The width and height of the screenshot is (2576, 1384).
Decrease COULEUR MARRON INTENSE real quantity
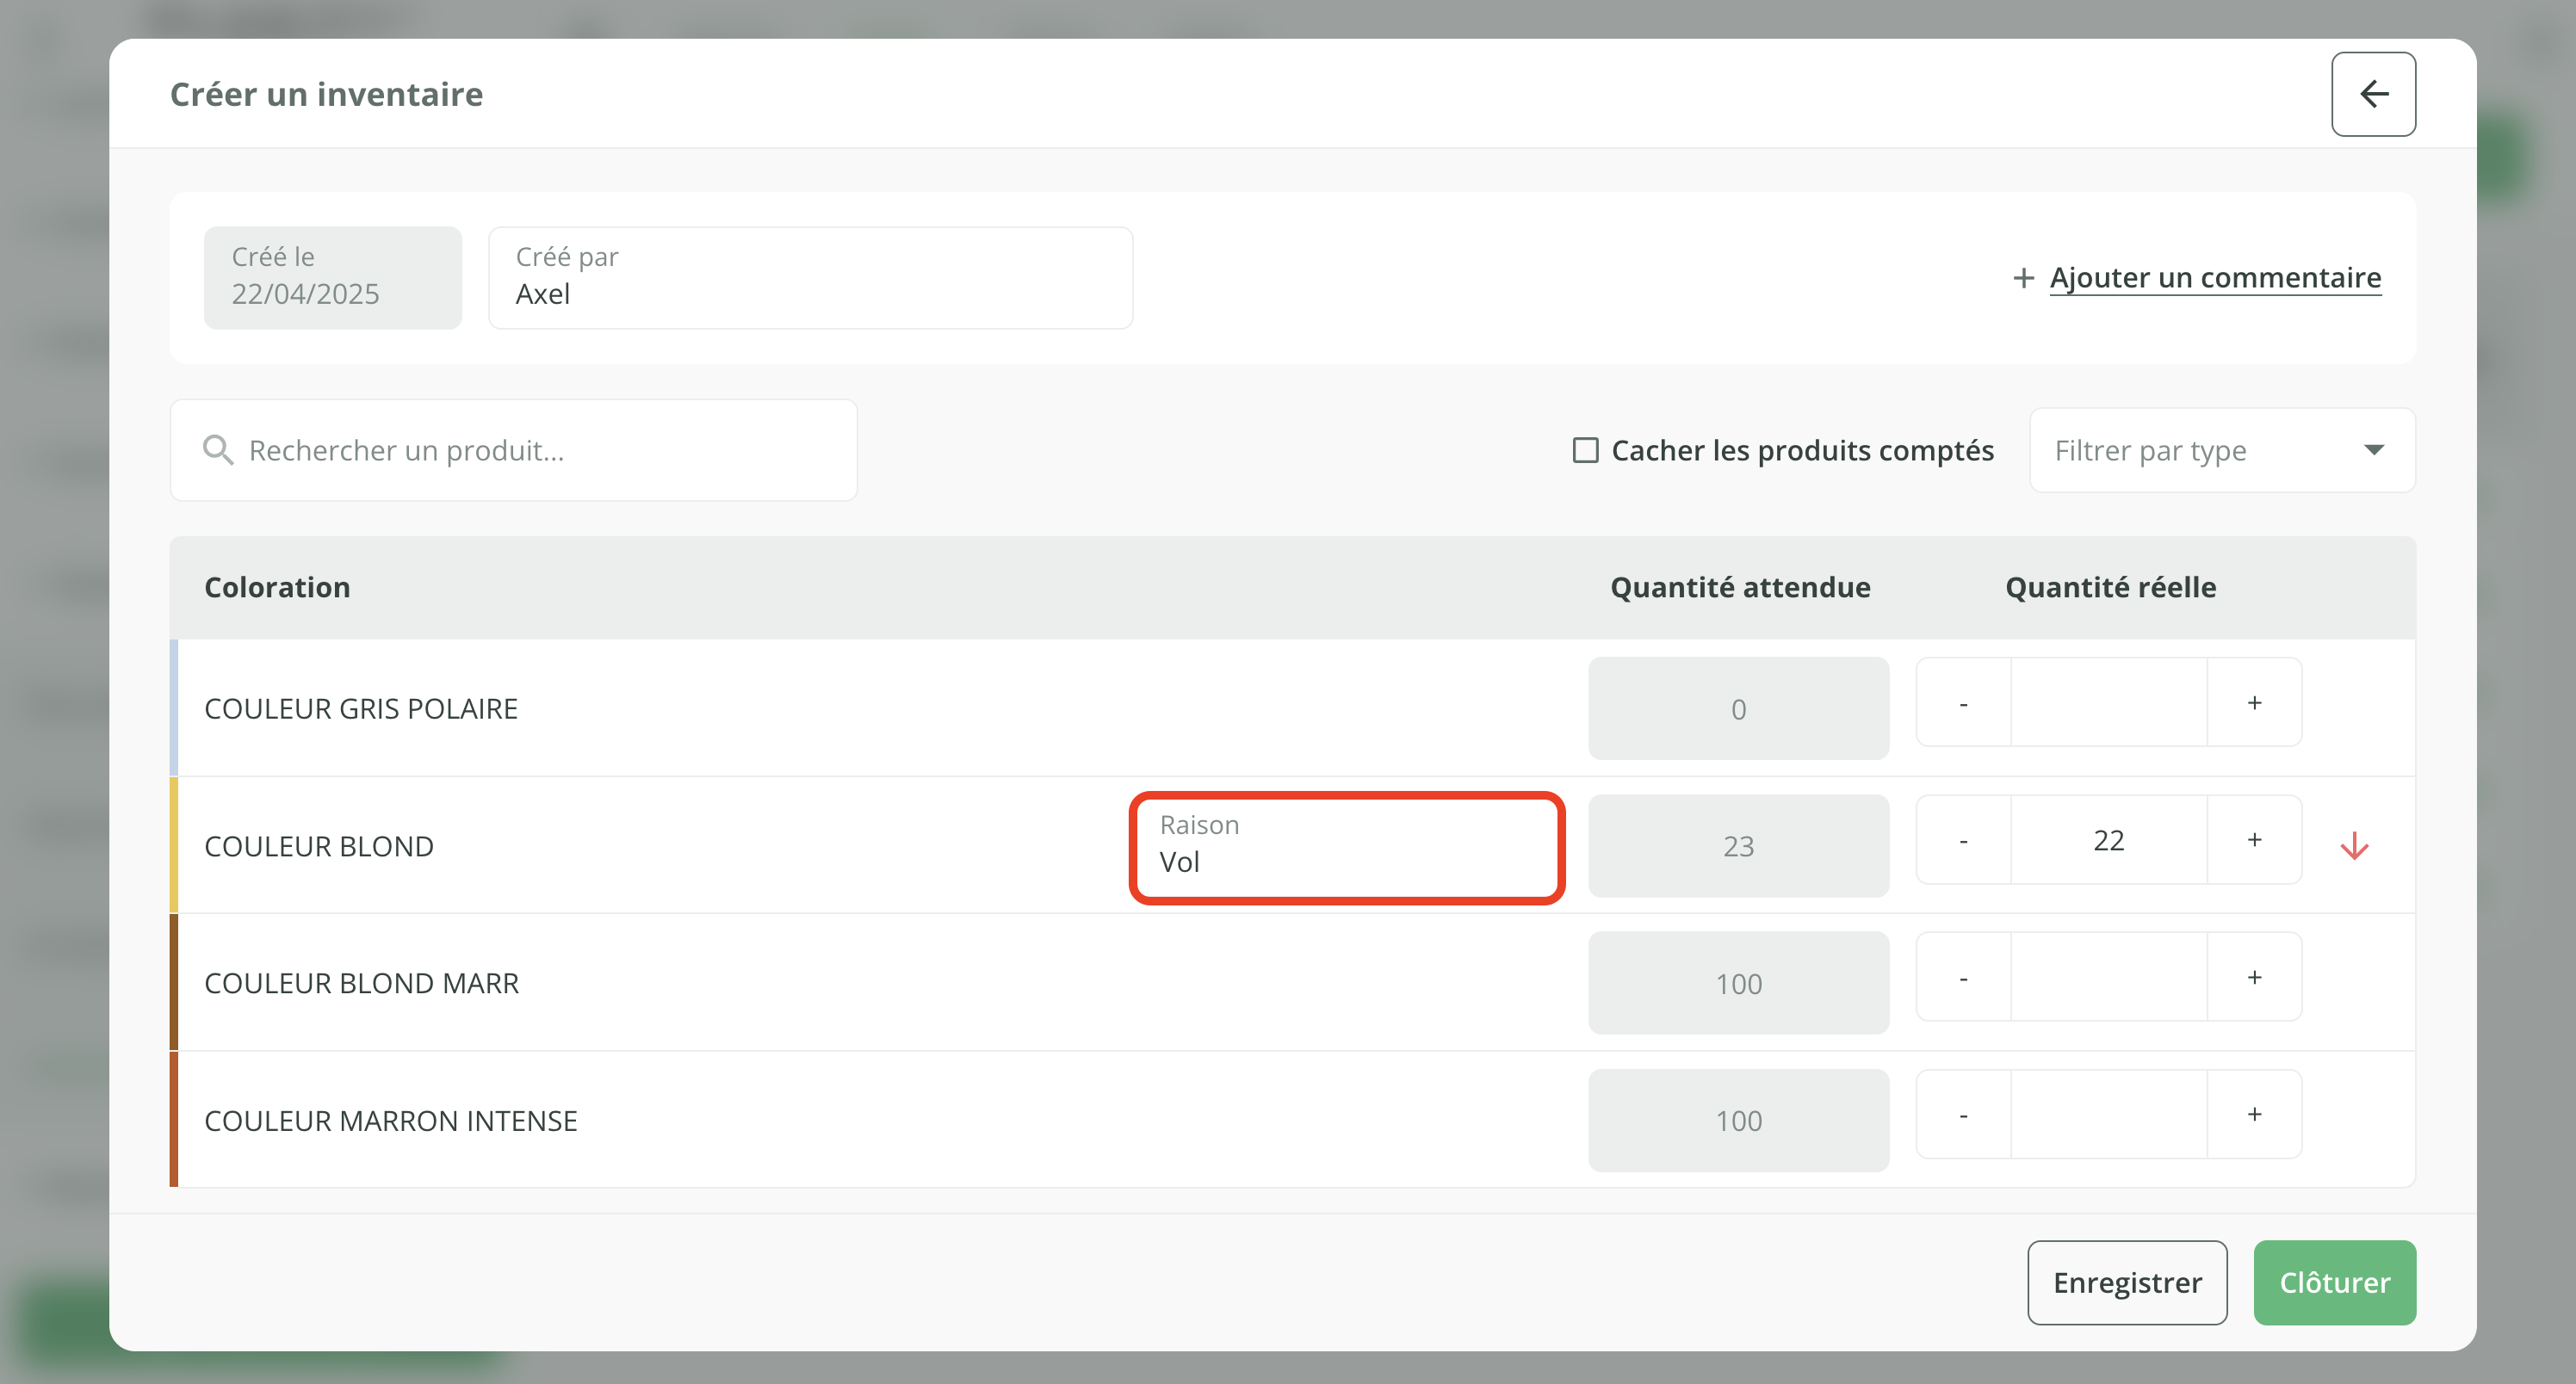pyautogui.click(x=1963, y=1115)
